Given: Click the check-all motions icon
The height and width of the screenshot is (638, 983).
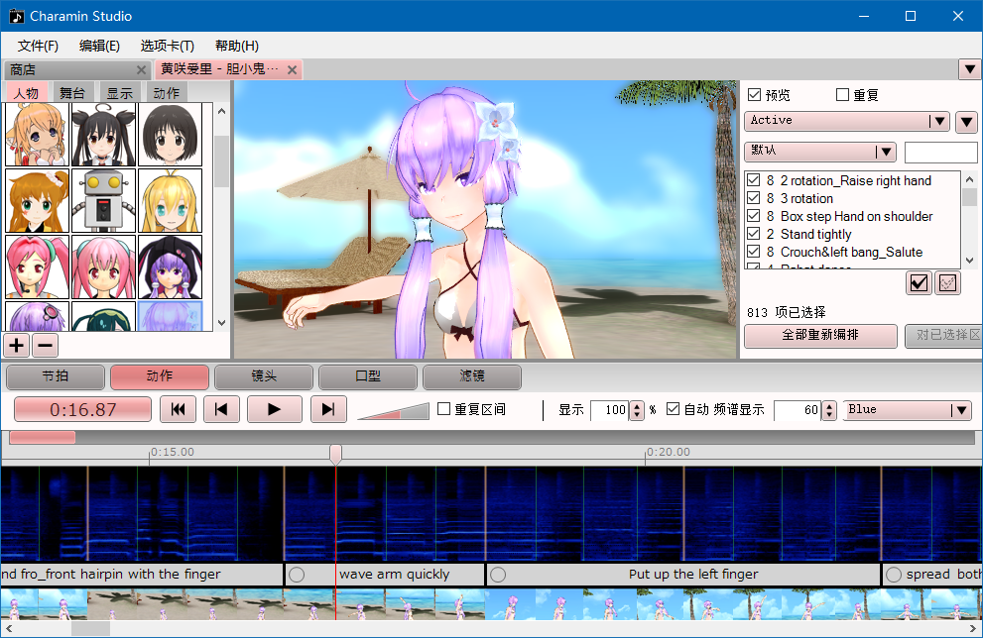Looking at the screenshot, I should click(x=919, y=283).
